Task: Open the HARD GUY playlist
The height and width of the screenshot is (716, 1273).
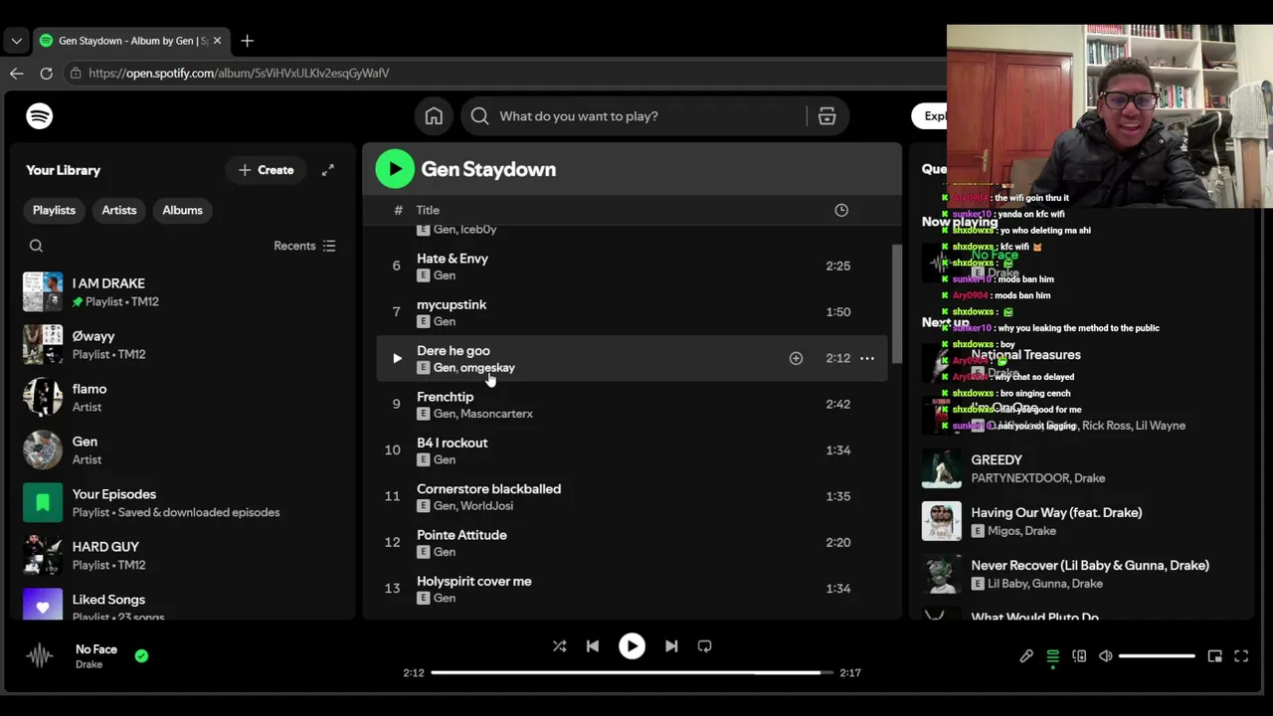Action: pyautogui.click(x=183, y=555)
